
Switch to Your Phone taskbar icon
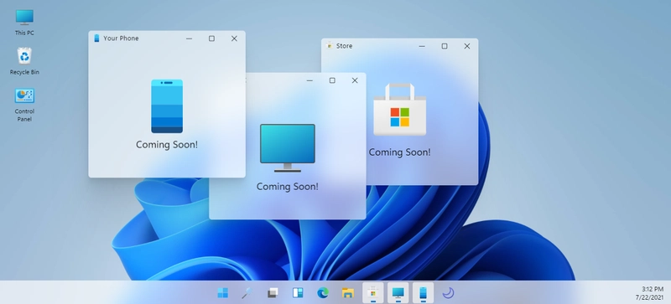[x=424, y=293]
